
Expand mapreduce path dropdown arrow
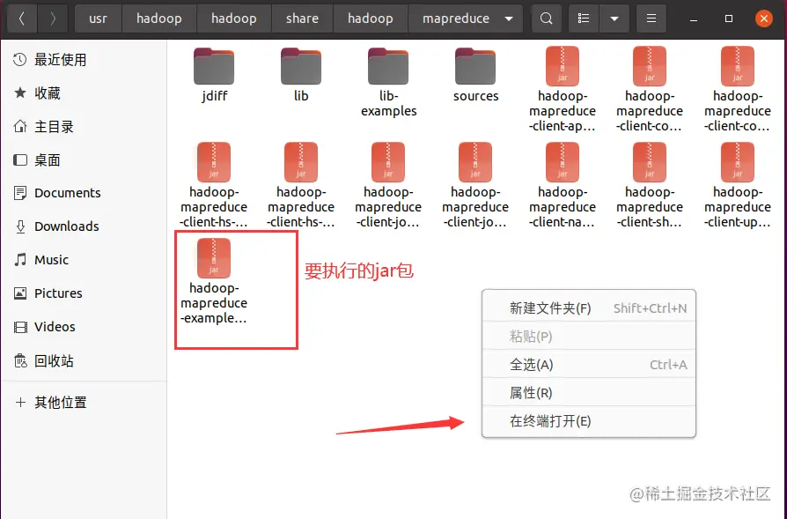509,19
